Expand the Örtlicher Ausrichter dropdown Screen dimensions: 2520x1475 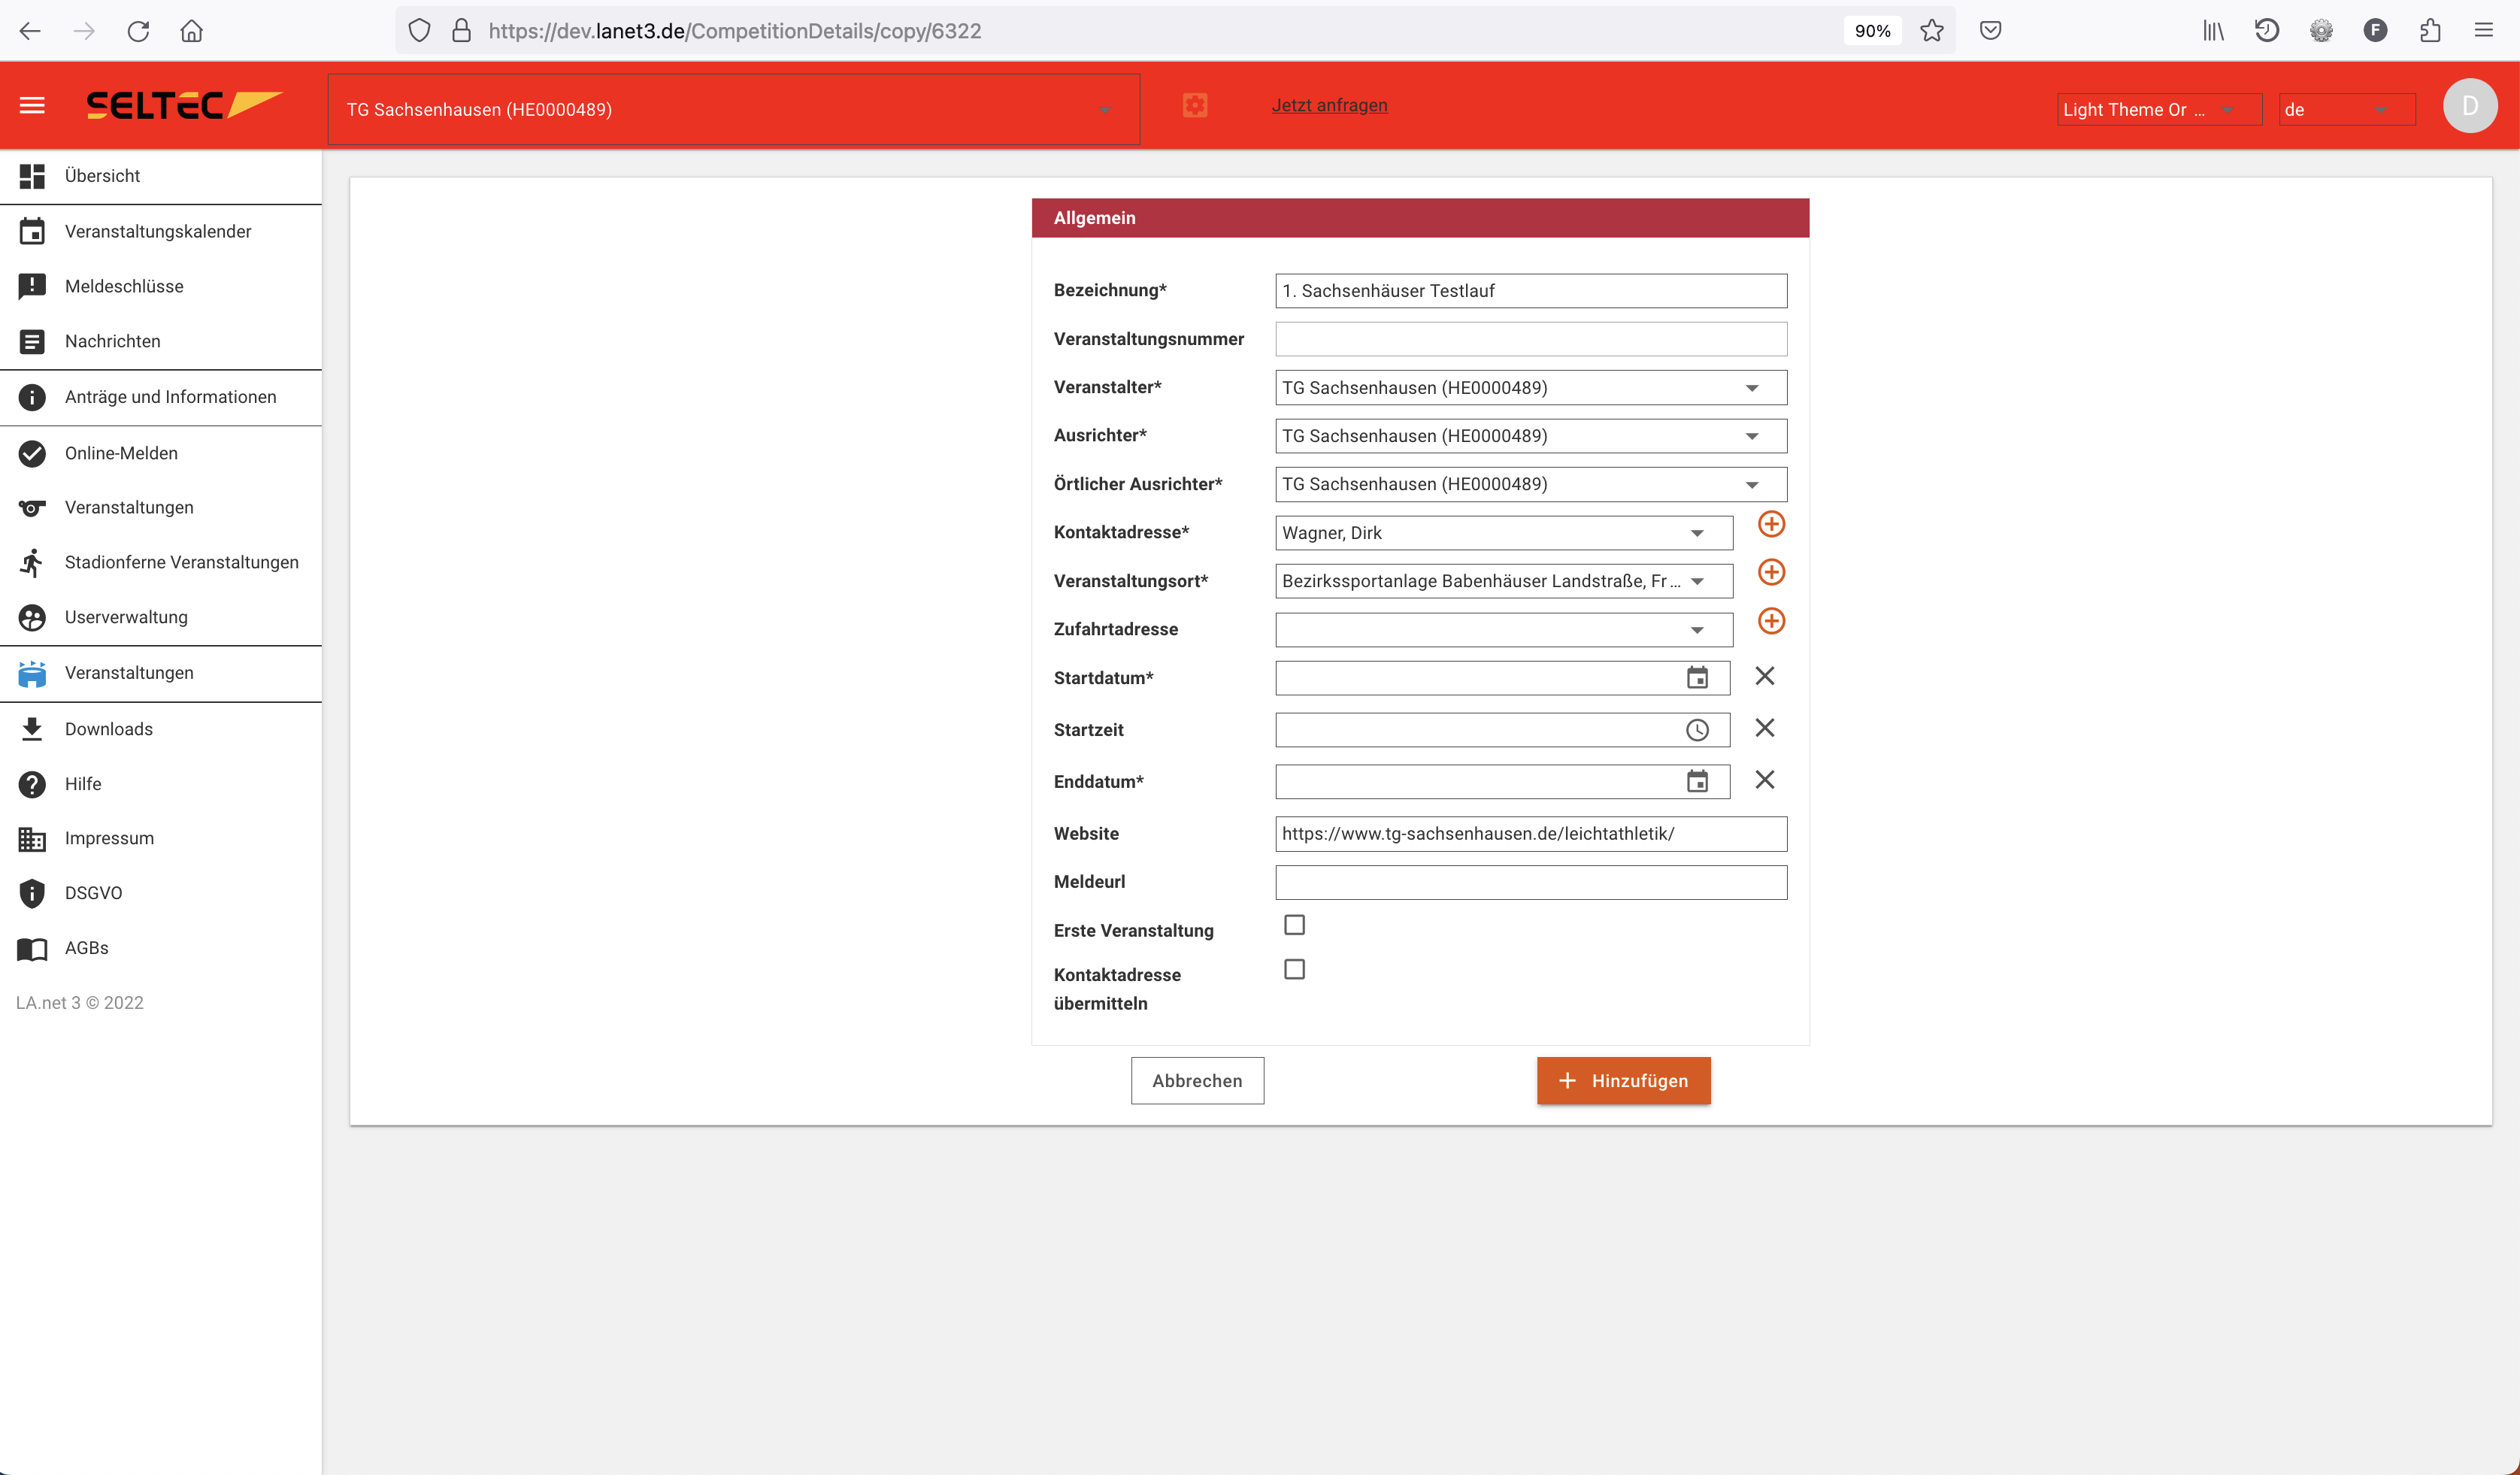1531,484
